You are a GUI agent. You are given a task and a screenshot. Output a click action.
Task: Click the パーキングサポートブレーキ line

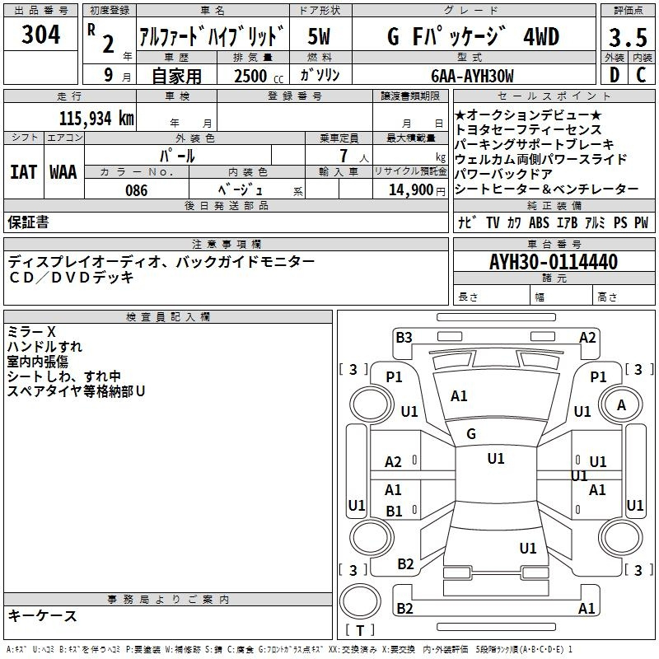pyautogui.click(x=534, y=144)
